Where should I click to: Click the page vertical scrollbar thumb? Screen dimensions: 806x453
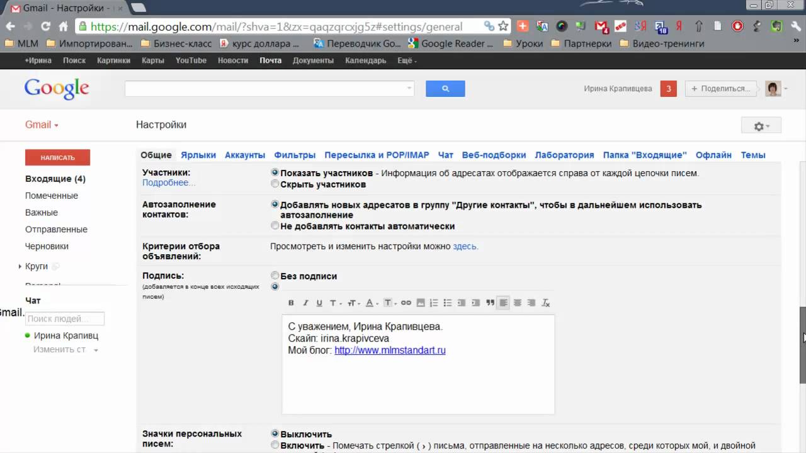(803, 345)
